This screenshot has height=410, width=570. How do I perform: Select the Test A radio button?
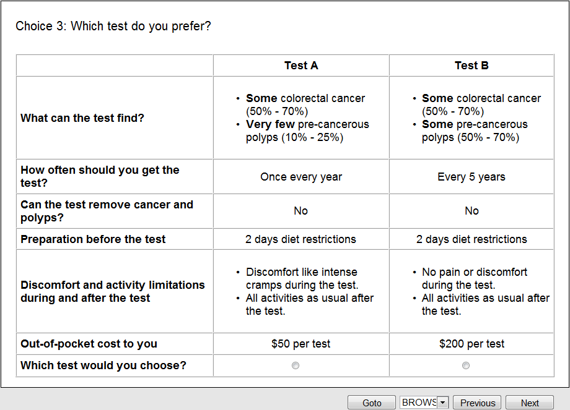[296, 365]
